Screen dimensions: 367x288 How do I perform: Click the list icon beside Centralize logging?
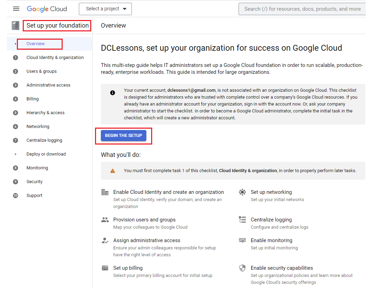pyautogui.click(x=242, y=220)
